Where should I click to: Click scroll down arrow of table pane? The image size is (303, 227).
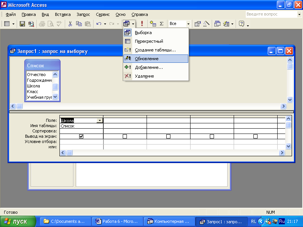tap(290, 100)
